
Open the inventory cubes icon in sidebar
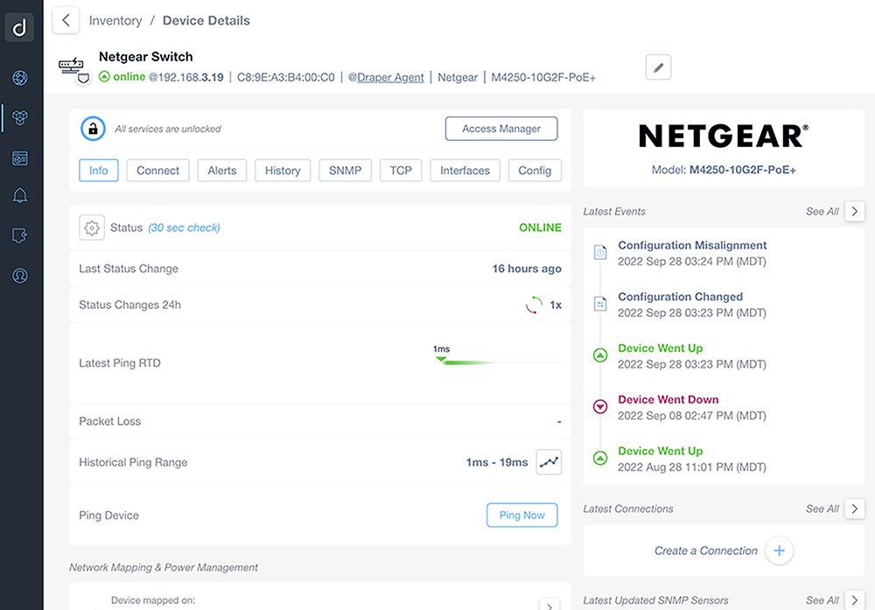click(x=20, y=118)
